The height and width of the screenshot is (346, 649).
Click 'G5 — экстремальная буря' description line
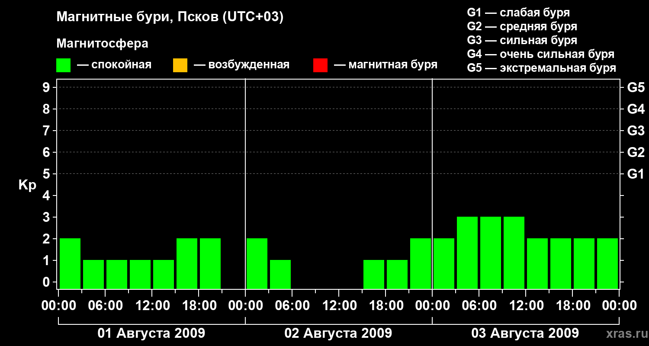click(542, 68)
